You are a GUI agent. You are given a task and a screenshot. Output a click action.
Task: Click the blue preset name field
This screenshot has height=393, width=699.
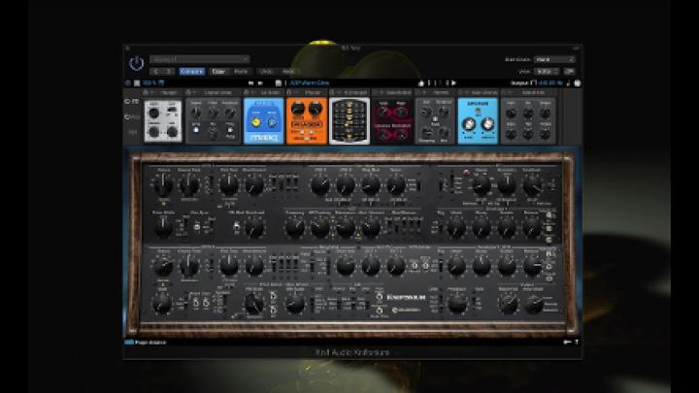(310, 82)
